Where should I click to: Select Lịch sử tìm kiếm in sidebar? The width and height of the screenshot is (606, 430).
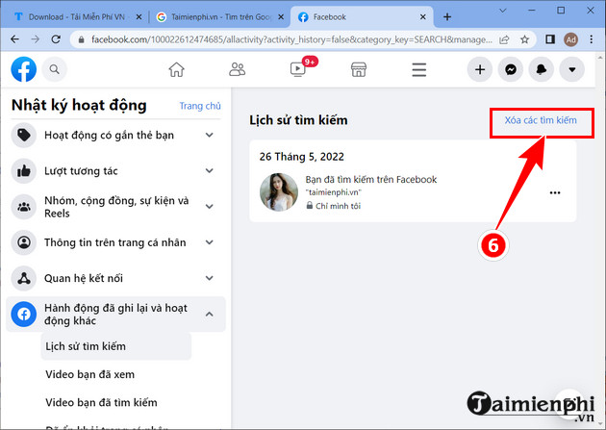(116, 346)
